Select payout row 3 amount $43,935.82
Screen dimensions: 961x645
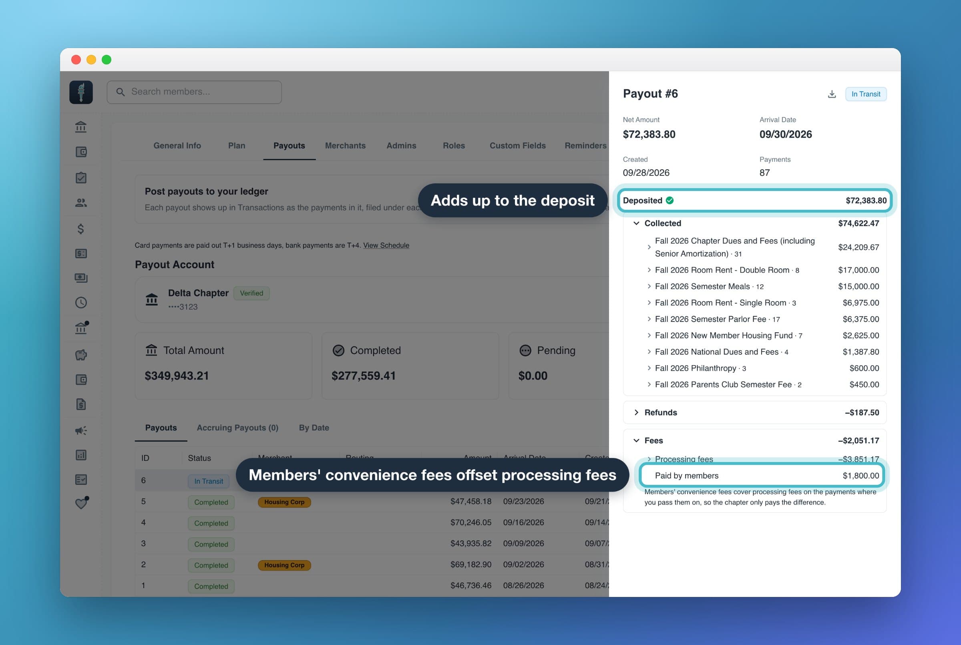[470, 543]
